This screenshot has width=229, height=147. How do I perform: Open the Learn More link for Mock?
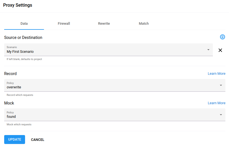[x=216, y=103]
